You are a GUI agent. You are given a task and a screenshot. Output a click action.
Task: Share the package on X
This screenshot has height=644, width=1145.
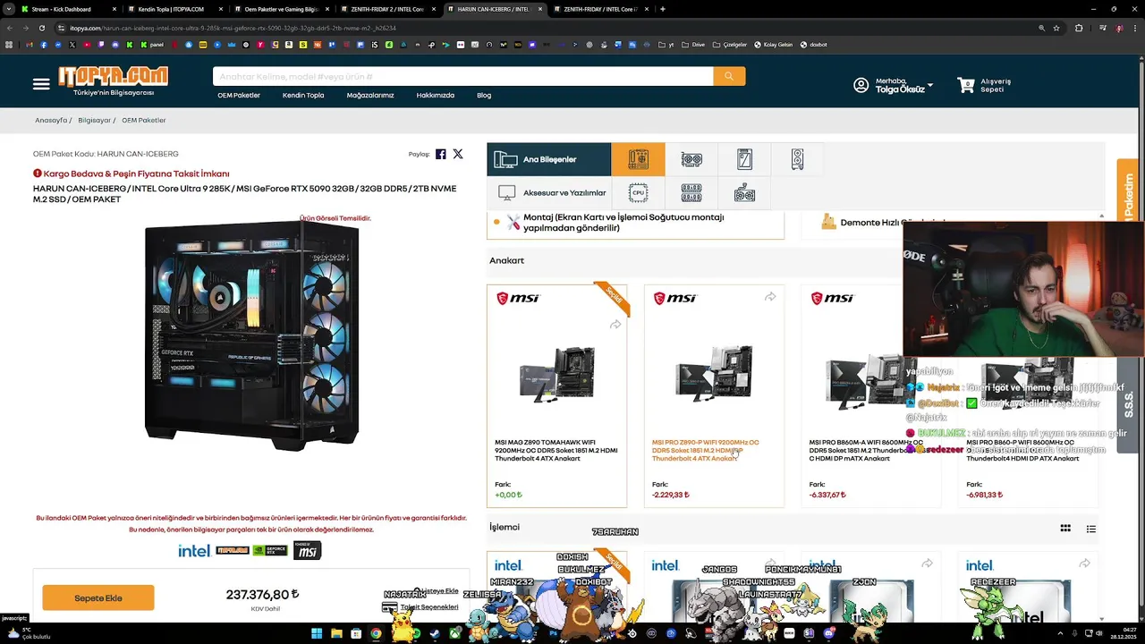pos(458,154)
